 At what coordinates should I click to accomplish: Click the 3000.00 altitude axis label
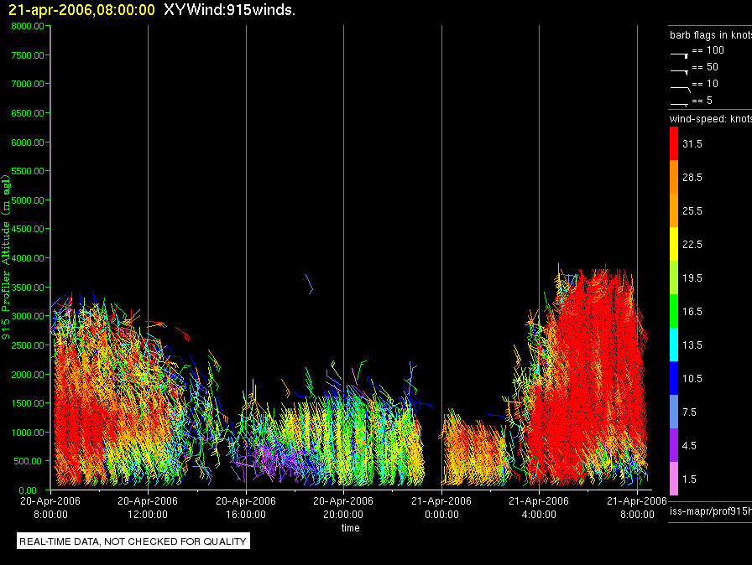(28, 316)
